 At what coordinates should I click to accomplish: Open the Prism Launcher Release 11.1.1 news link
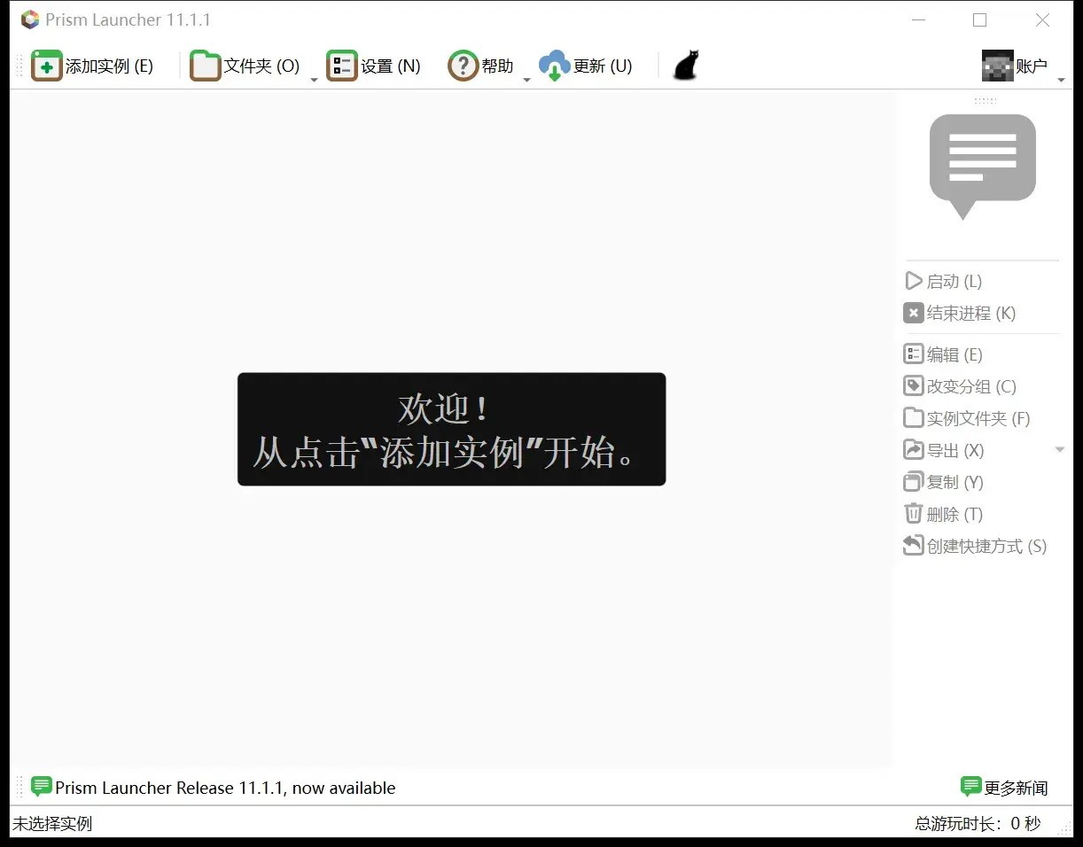tap(225, 788)
